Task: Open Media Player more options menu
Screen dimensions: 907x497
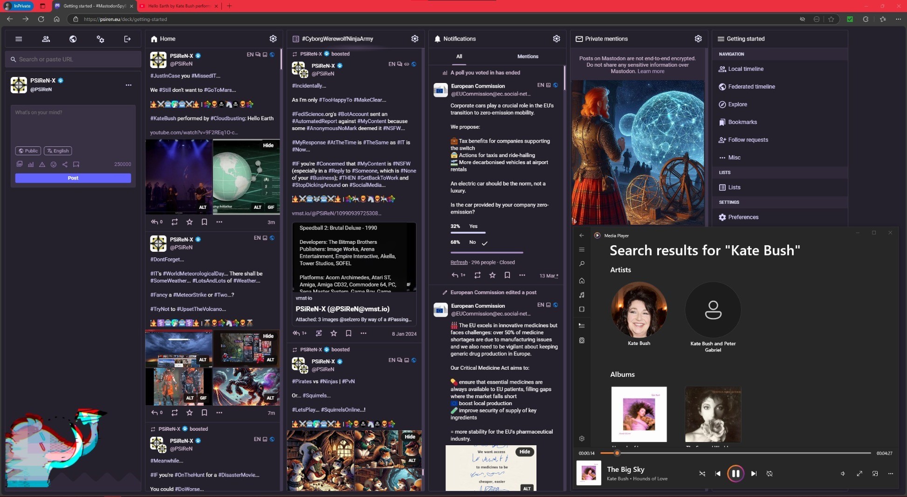Action: point(890,474)
